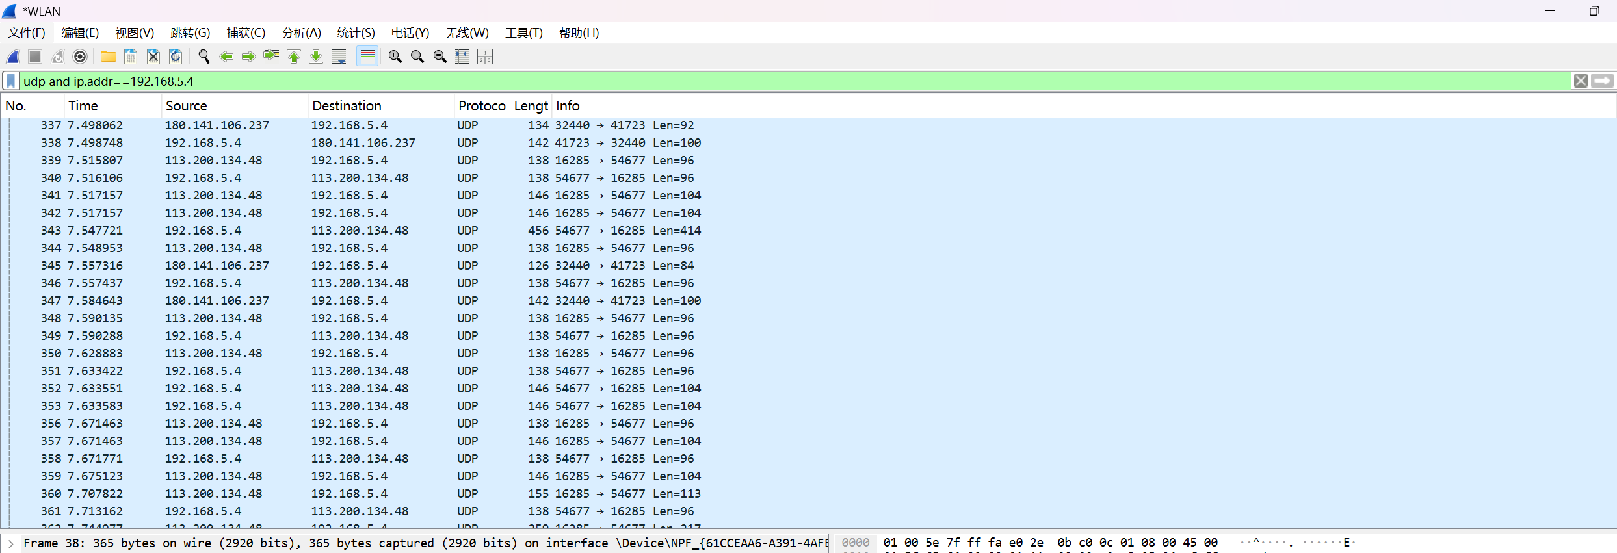Open capture options gear icon

80,57
